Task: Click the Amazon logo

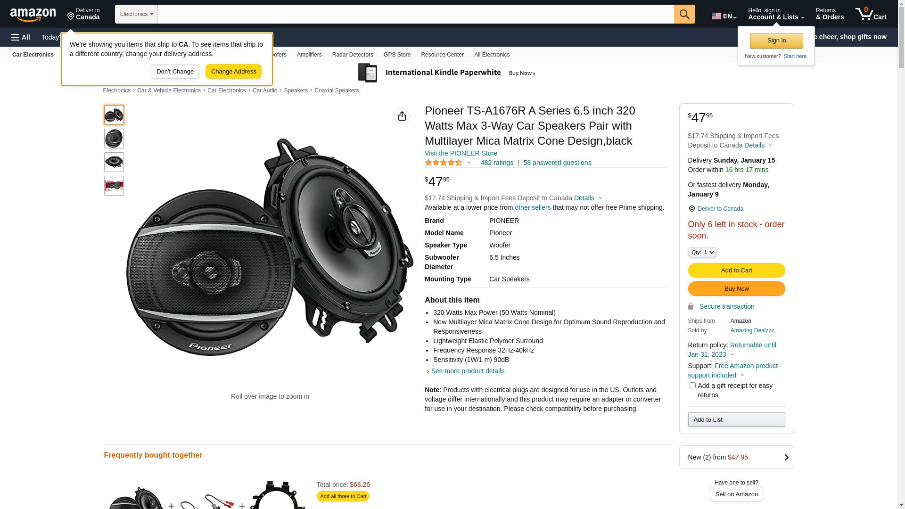Action: tap(33, 15)
